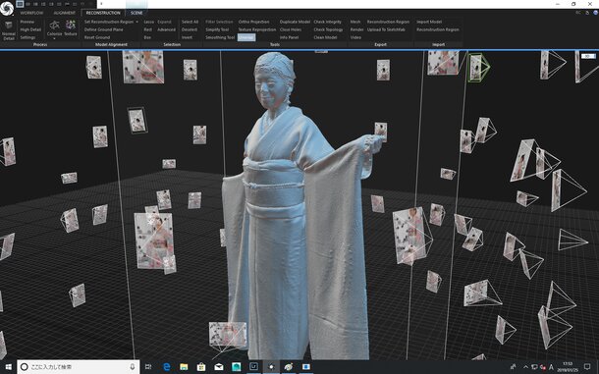The height and width of the screenshot is (374, 599).
Task: Click the taskbar search microphone icon
Action: pos(133,367)
